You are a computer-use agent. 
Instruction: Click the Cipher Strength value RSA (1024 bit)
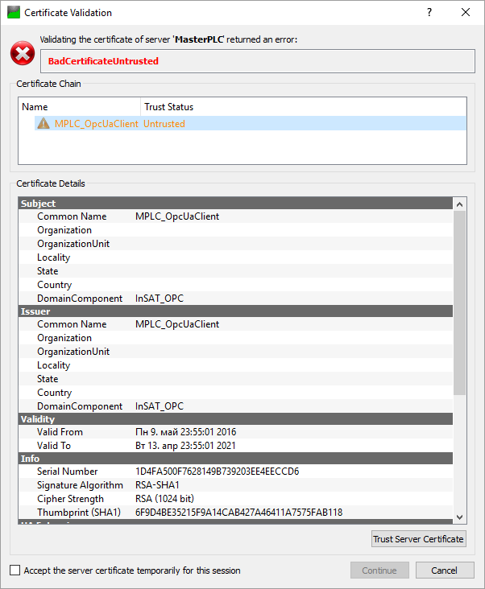pyautogui.click(x=164, y=499)
